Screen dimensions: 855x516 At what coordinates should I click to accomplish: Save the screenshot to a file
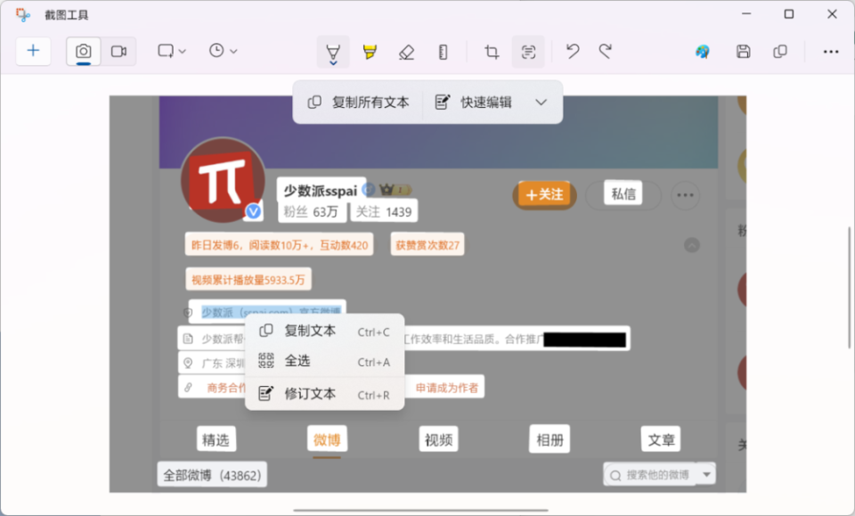click(x=744, y=51)
